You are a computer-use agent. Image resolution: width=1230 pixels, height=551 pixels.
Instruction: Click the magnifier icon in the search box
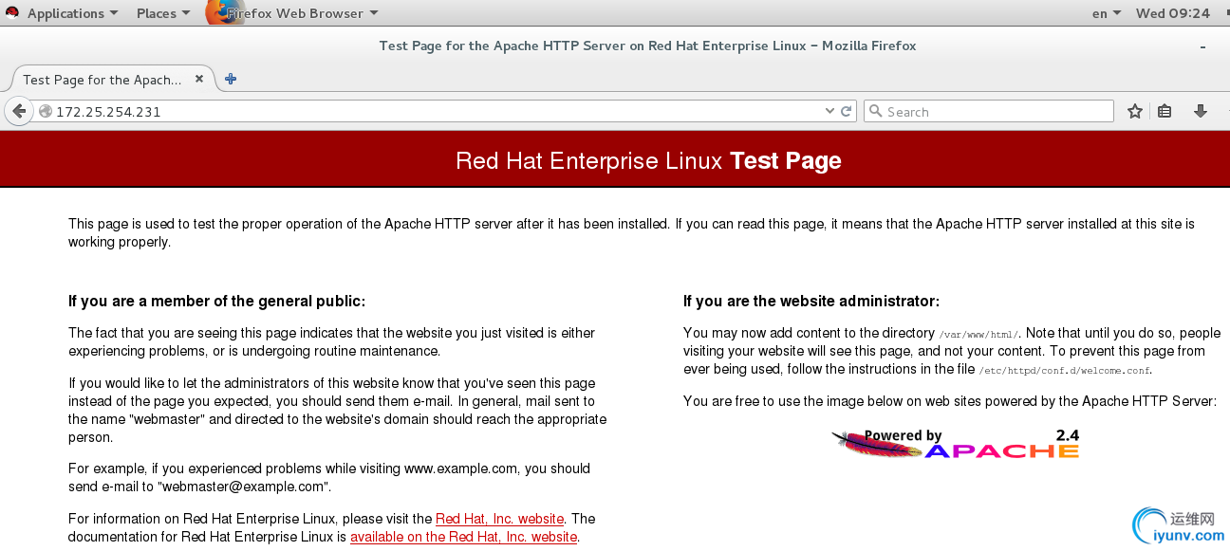pos(876,112)
